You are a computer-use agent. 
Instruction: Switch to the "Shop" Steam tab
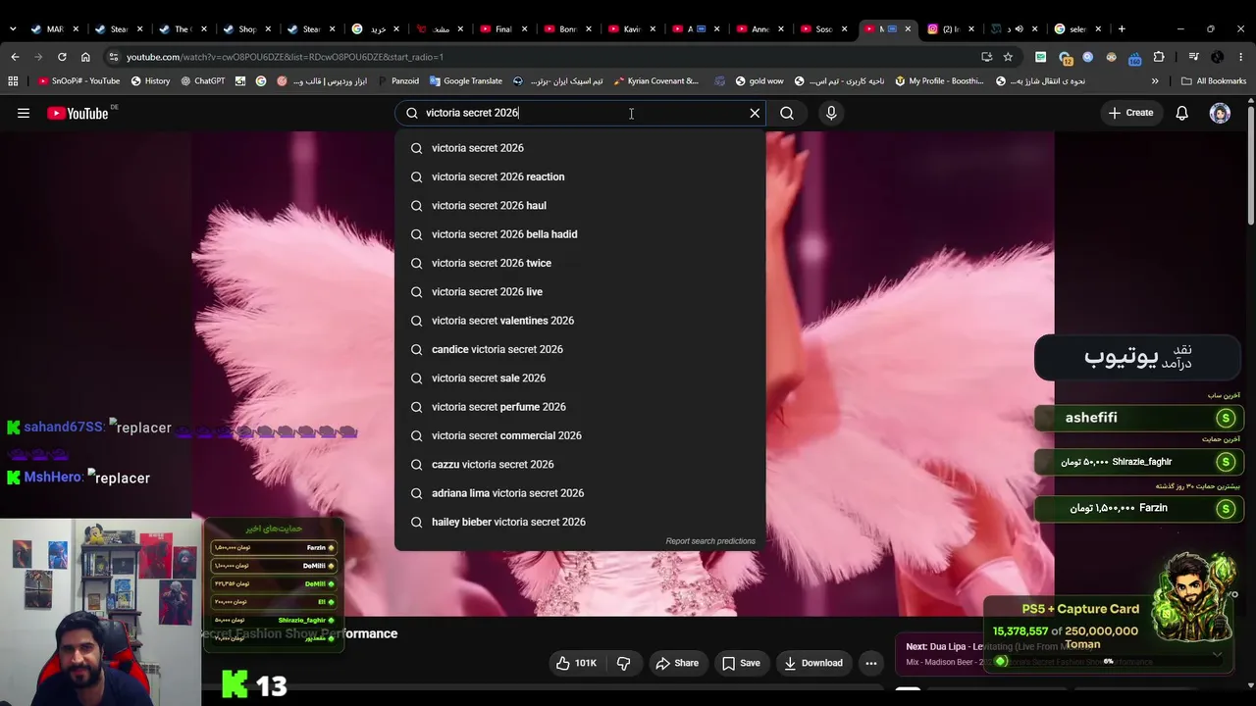247,29
